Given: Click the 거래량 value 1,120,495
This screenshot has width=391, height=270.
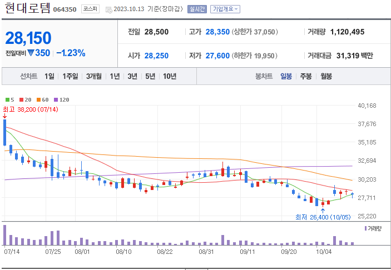Looking at the screenshot, I should (347, 32).
